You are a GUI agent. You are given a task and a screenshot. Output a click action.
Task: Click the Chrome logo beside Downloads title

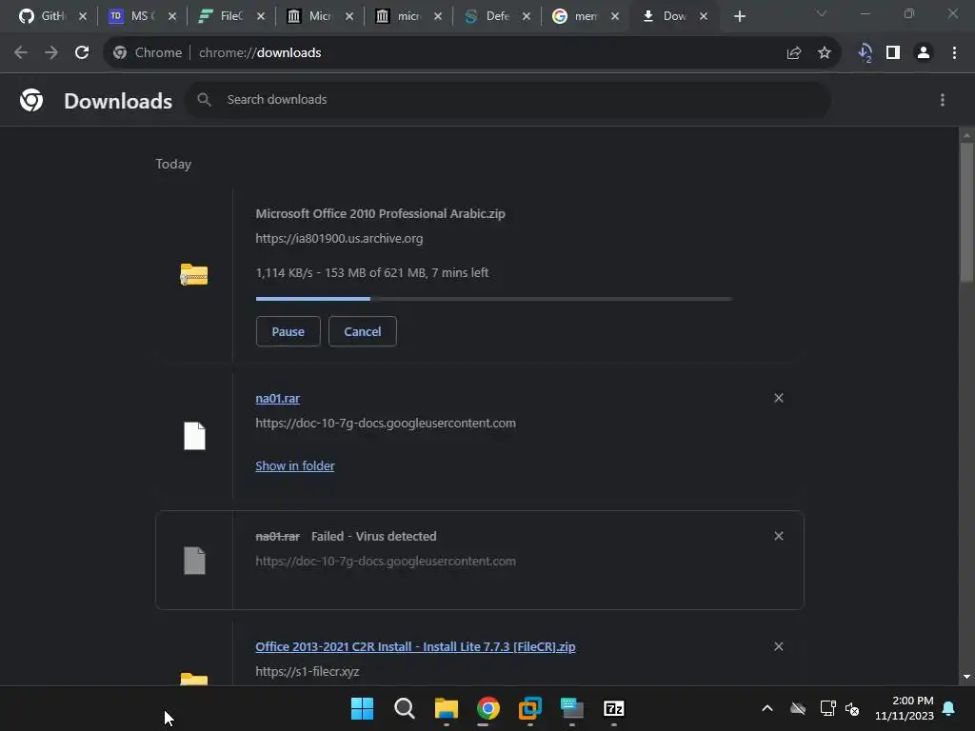31,100
